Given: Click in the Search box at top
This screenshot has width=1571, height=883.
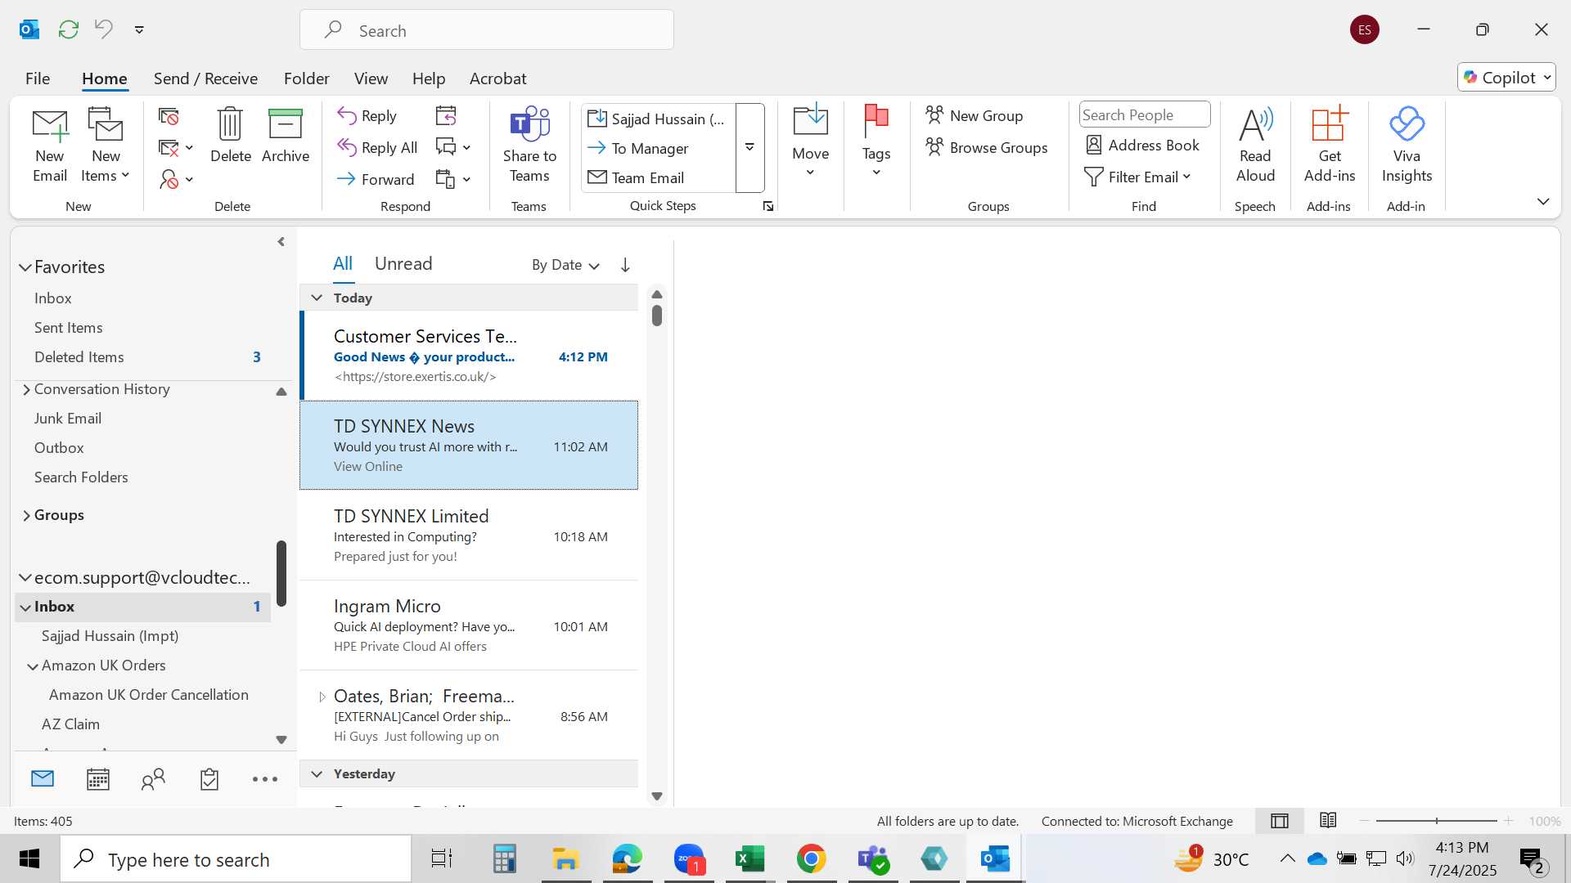Looking at the screenshot, I should (487, 30).
